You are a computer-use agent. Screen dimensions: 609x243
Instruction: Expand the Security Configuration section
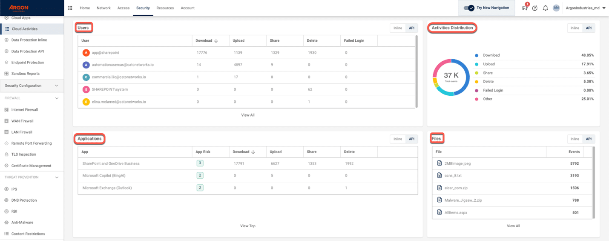click(x=32, y=86)
